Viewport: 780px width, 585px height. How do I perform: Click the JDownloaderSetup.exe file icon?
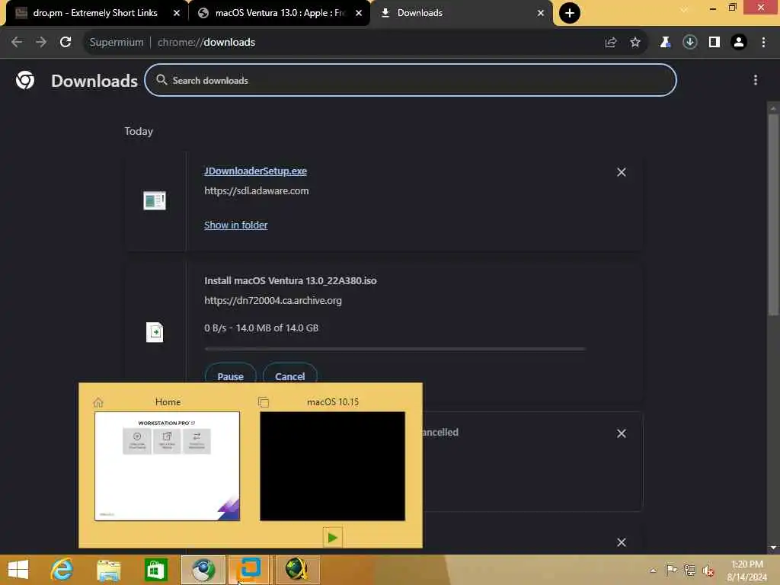[x=155, y=200]
